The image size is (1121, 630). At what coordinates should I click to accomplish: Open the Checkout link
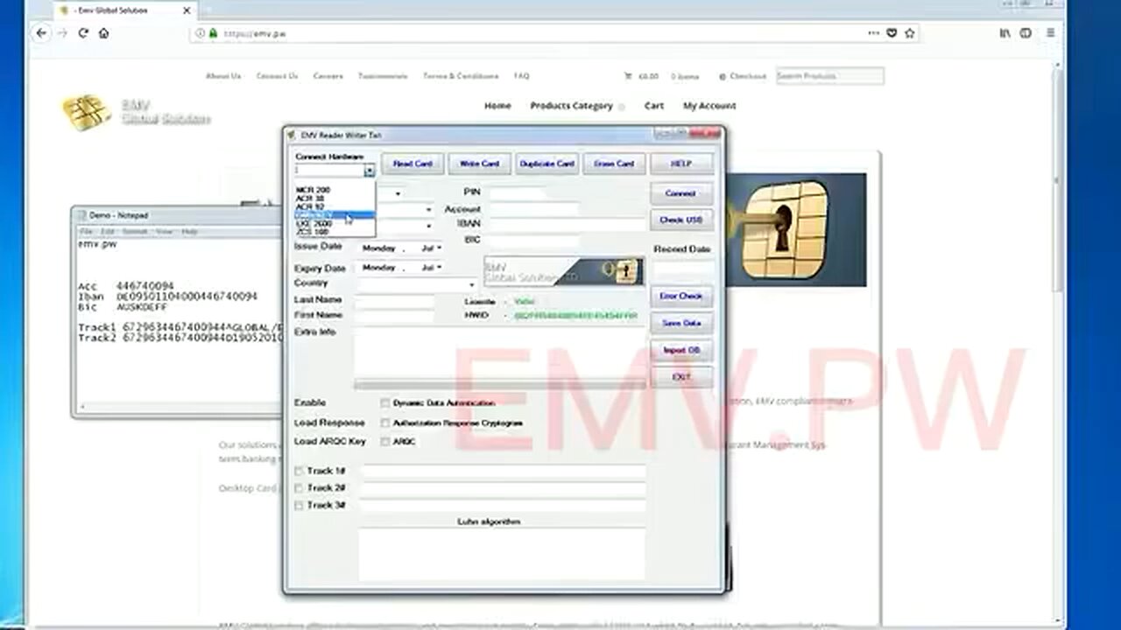pyautogui.click(x=748, y=76)
